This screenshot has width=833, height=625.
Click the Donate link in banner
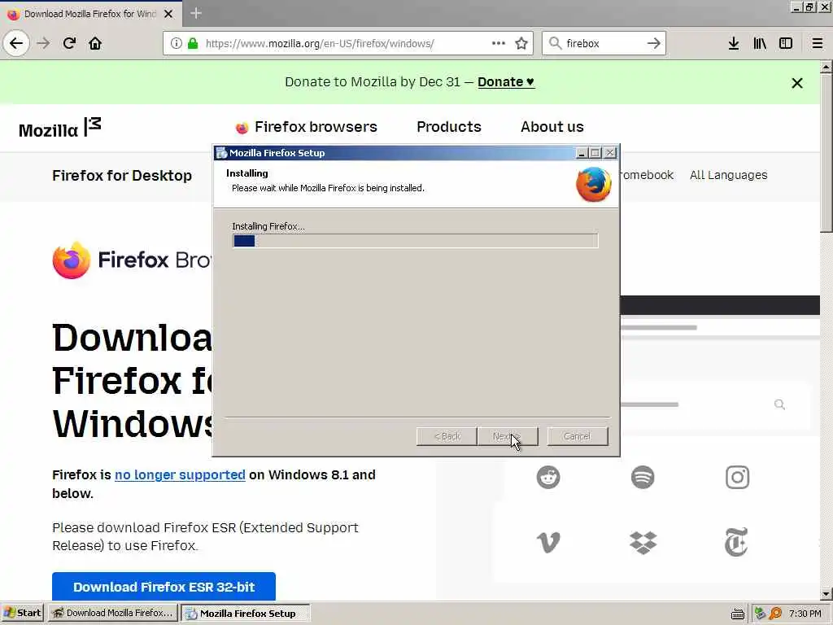(506, 82)
